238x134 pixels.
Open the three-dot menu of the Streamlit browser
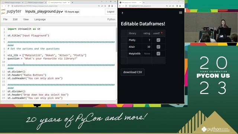point(183,6)
